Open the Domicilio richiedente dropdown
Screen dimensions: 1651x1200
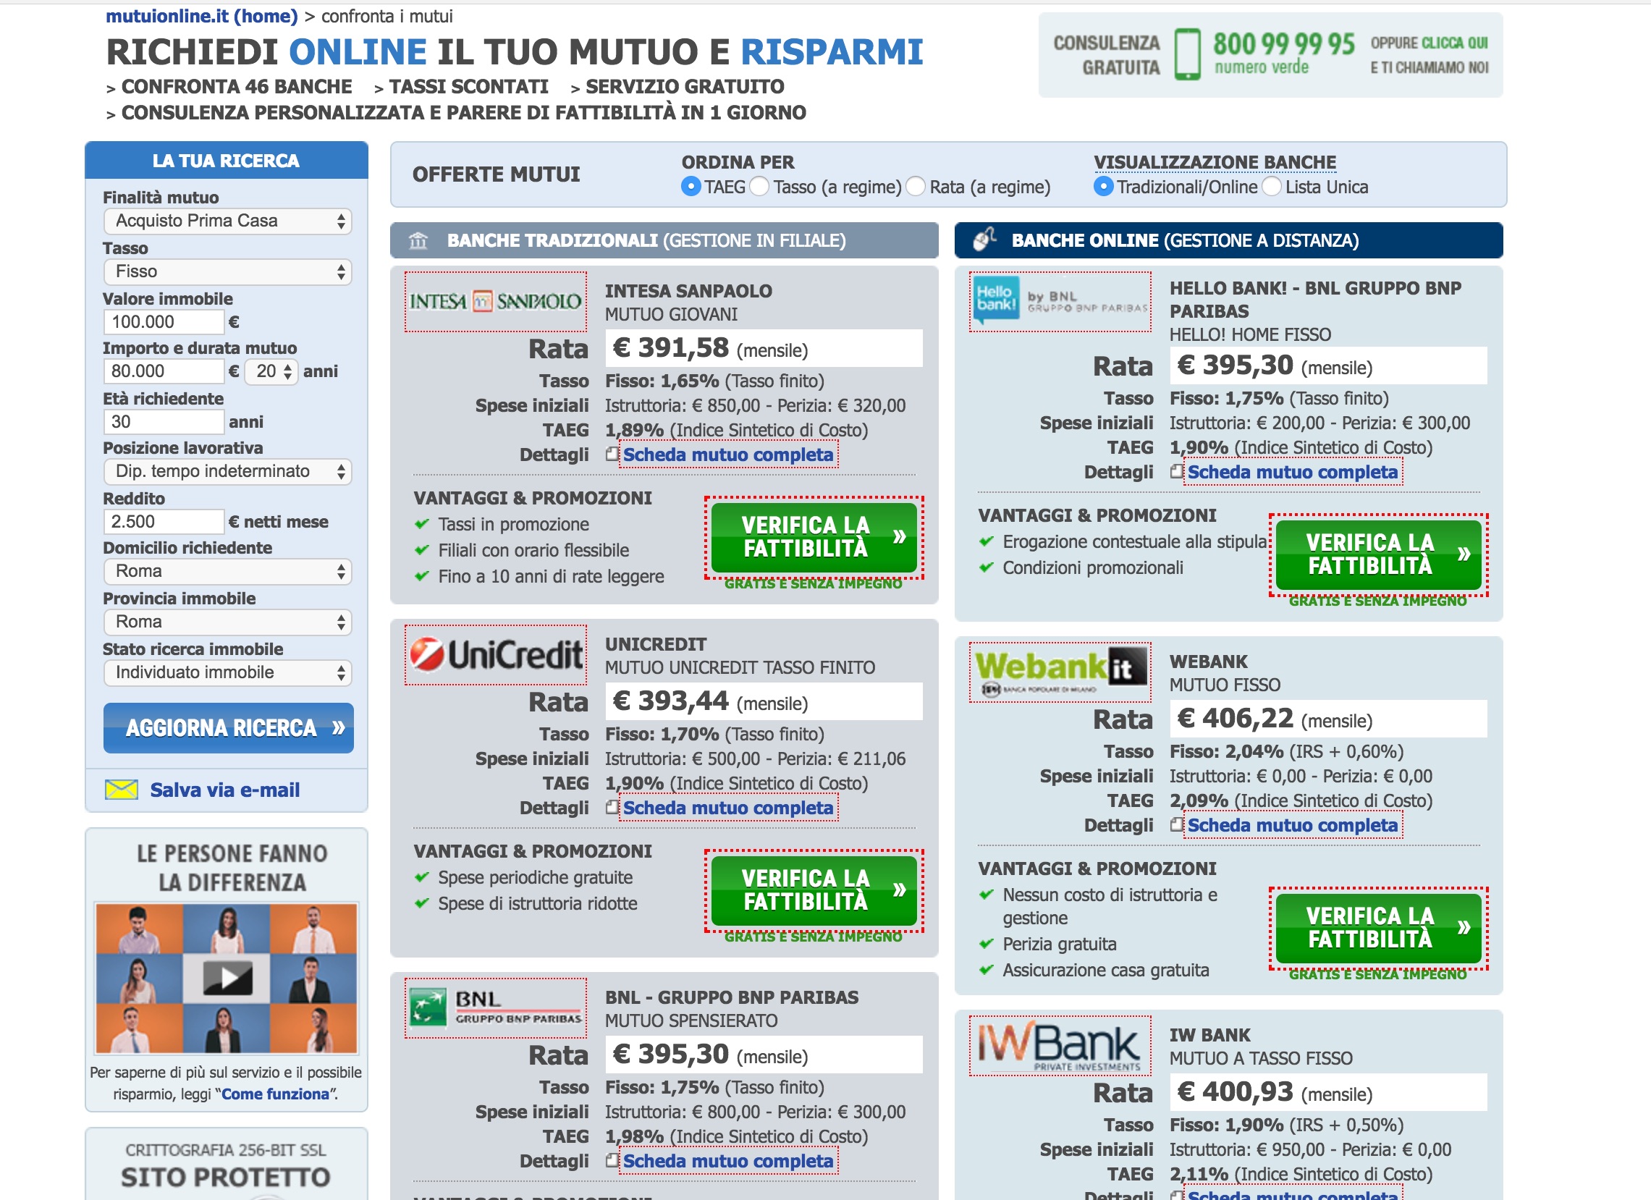tap(228, 571)
